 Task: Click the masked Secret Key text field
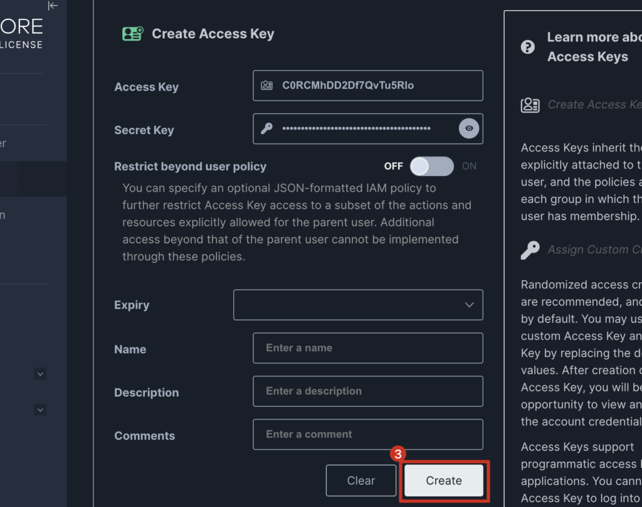tap(356, 129)
